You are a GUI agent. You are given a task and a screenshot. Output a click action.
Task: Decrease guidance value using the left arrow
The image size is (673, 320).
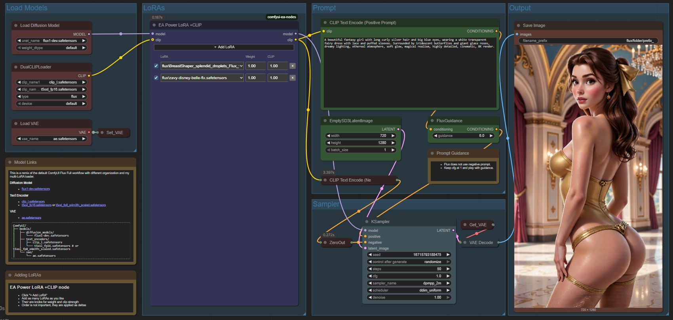coord(435,136)
